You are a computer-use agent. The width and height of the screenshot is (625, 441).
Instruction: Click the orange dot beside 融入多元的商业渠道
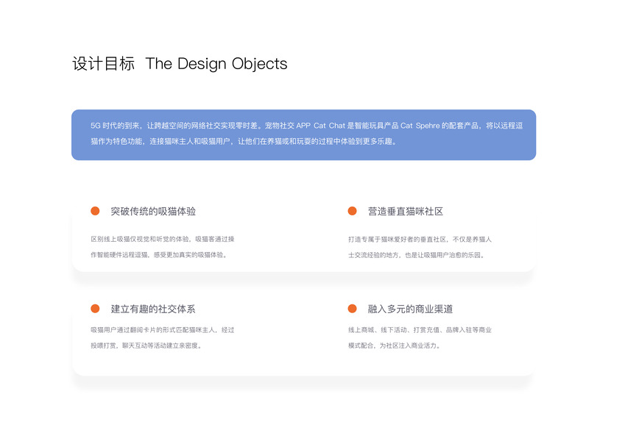pyautogui.click(x=352, y=309)
